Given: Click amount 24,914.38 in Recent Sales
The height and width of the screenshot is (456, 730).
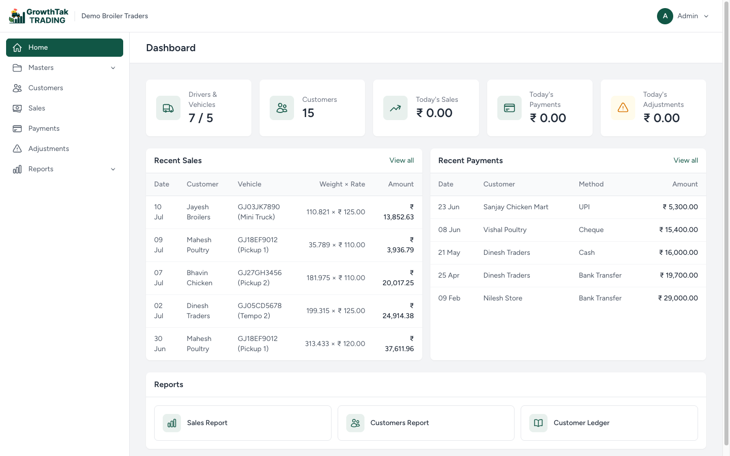Looking at the screenshot, I should 398,311.
